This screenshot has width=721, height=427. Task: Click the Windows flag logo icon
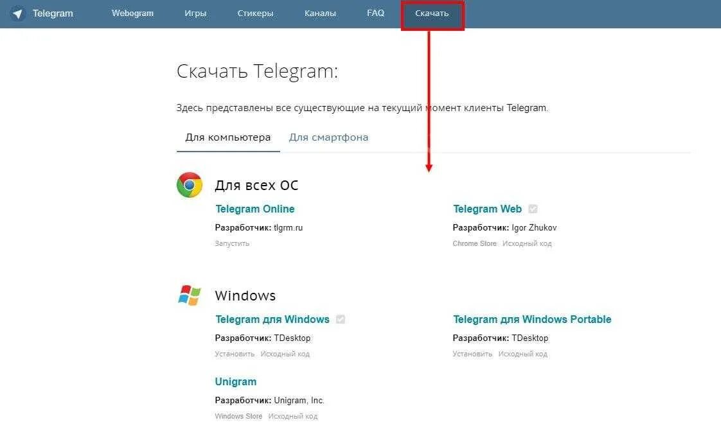click(x=190, y=295)
